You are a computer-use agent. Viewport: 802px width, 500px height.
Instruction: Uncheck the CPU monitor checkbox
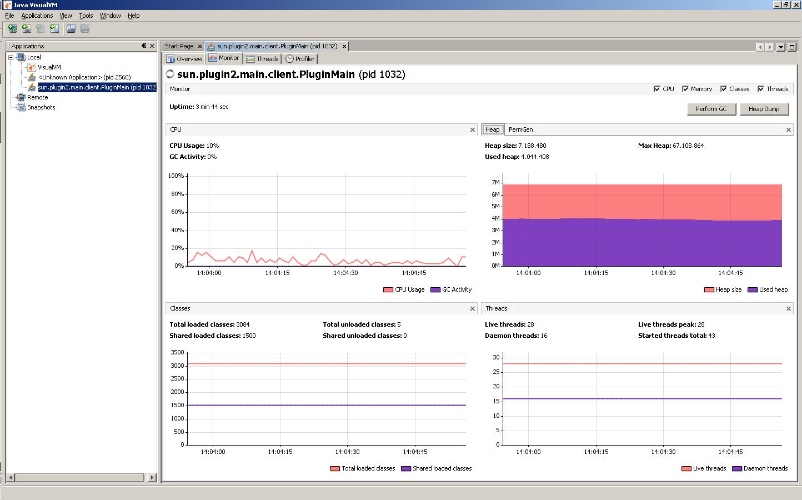point(657,89)
